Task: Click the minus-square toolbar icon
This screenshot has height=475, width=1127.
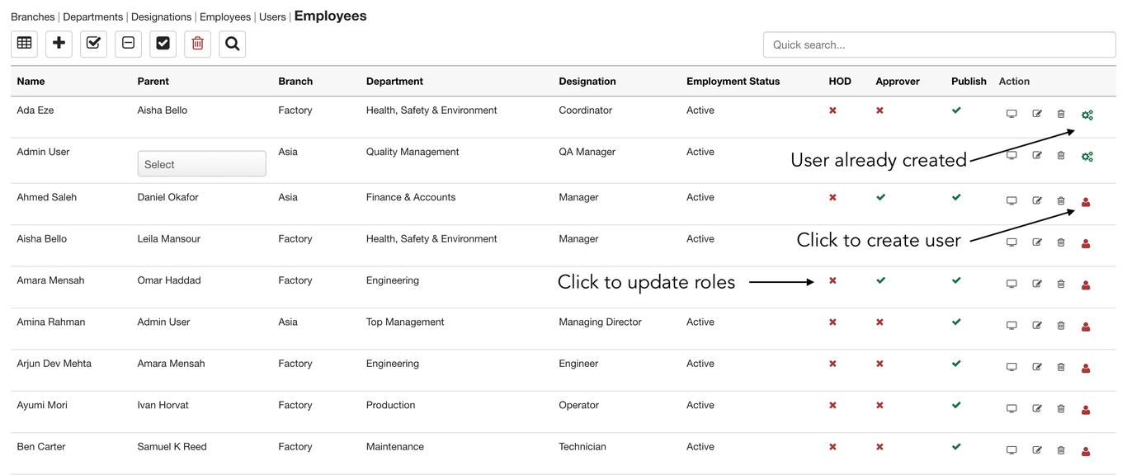Action: (x=129, y=44)
